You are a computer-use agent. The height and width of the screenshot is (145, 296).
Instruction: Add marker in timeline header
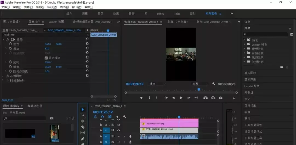click(x=117, y=117)
